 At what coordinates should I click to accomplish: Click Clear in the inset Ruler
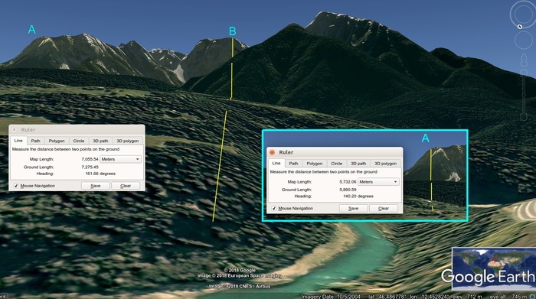coord(384,208)
